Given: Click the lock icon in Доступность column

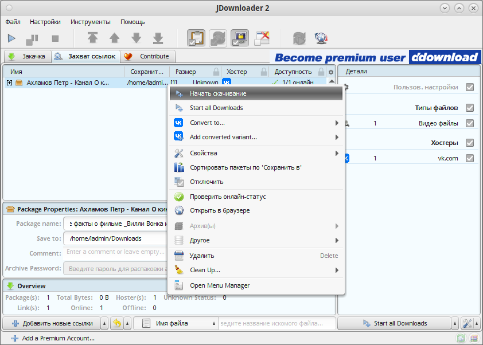Looking at the screenshot, I should (321, 72).
